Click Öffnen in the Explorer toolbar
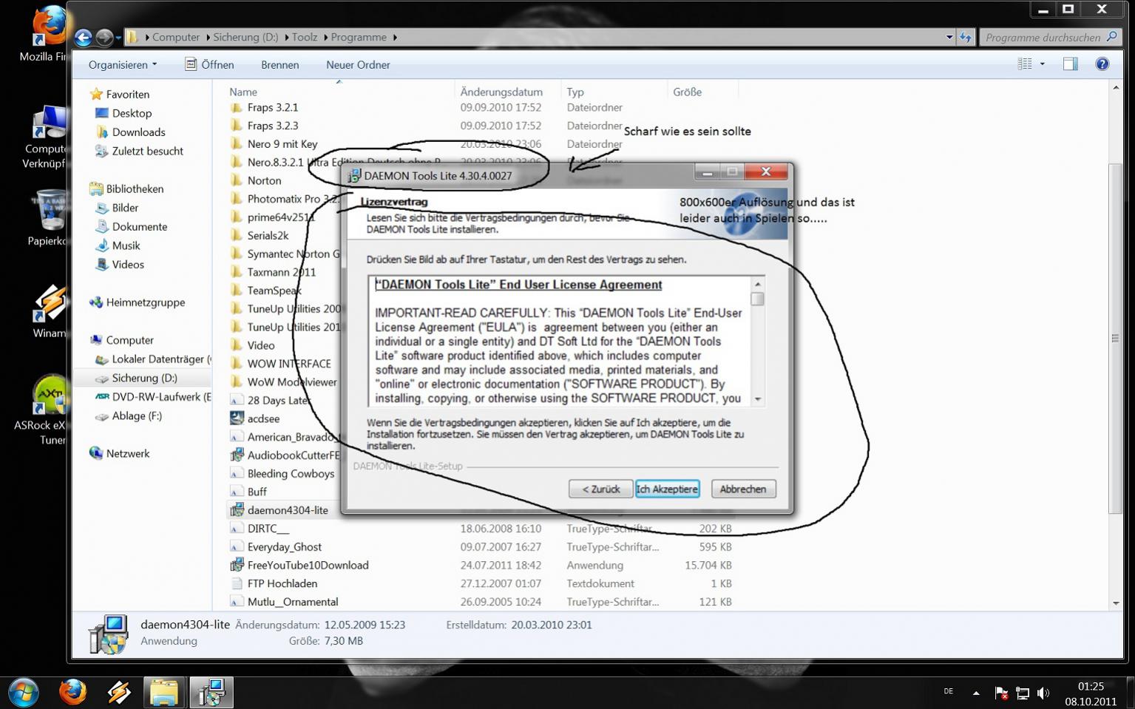1135x709 pixels. point(209,64)
